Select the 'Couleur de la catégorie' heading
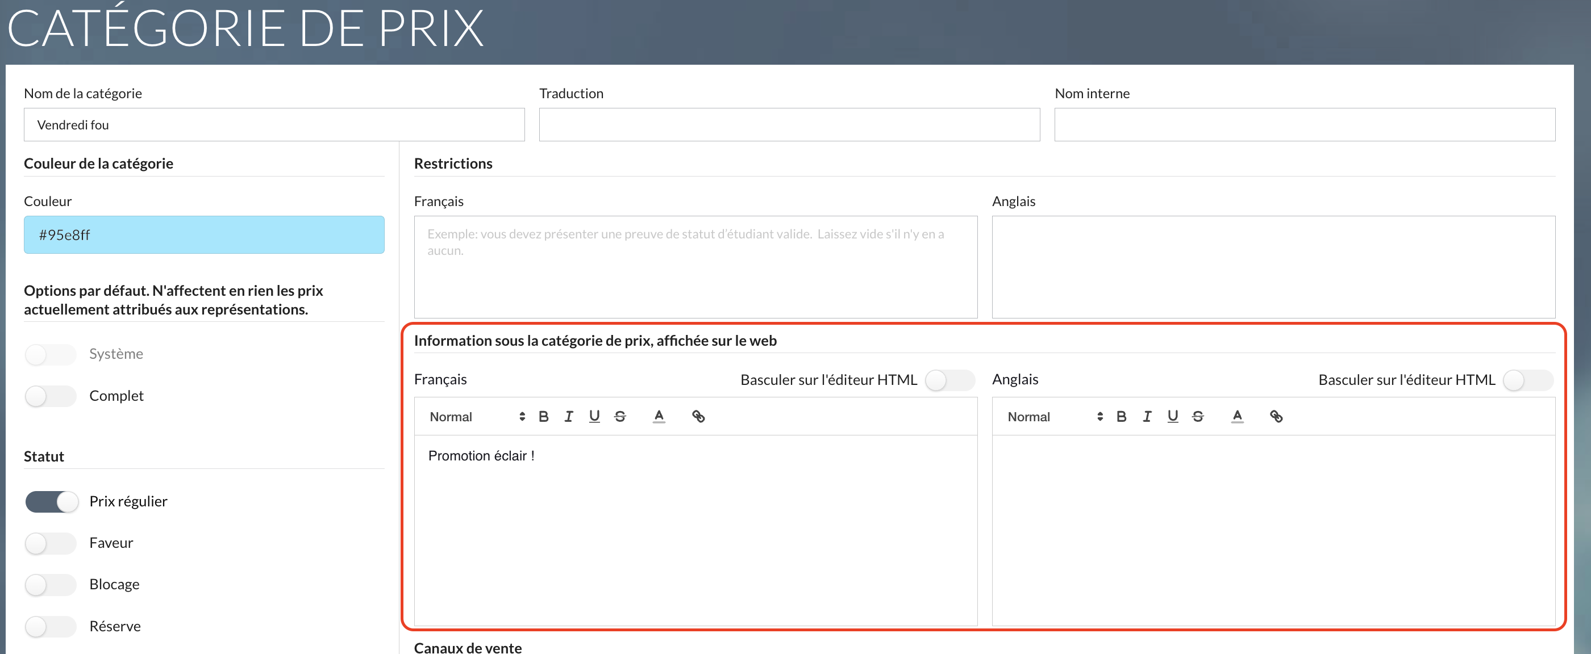Screen dimensions: 1591x654 98,163
